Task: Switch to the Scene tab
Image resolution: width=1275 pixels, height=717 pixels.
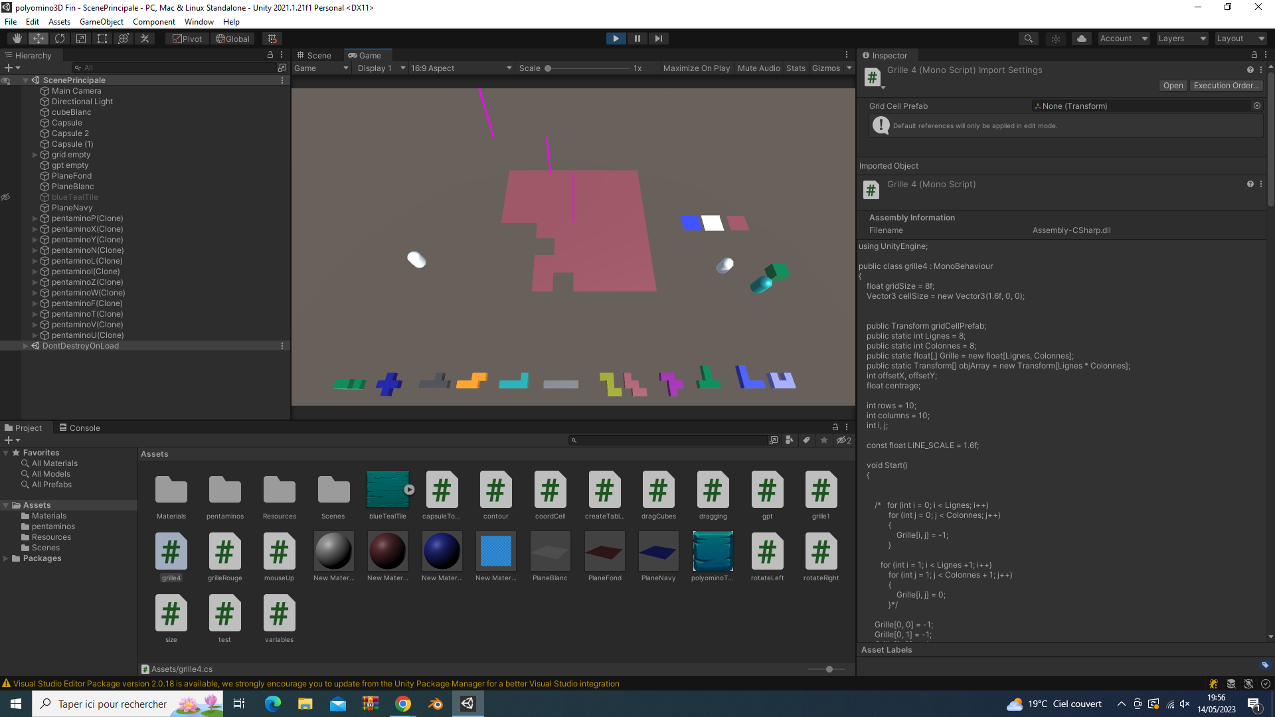Action: click(315, 55)
